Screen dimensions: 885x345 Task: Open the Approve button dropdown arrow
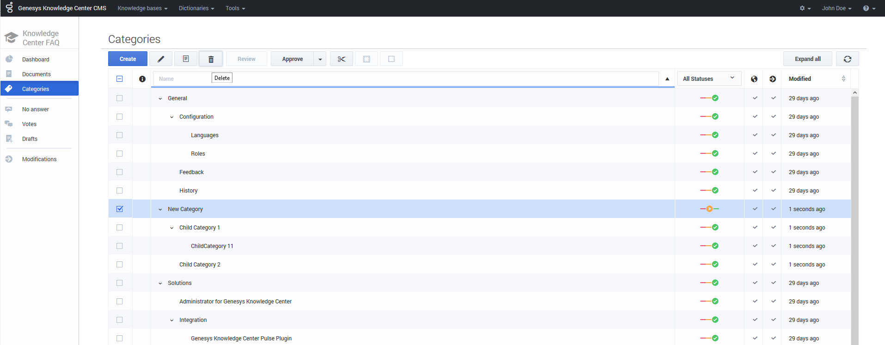pos(320,59)
